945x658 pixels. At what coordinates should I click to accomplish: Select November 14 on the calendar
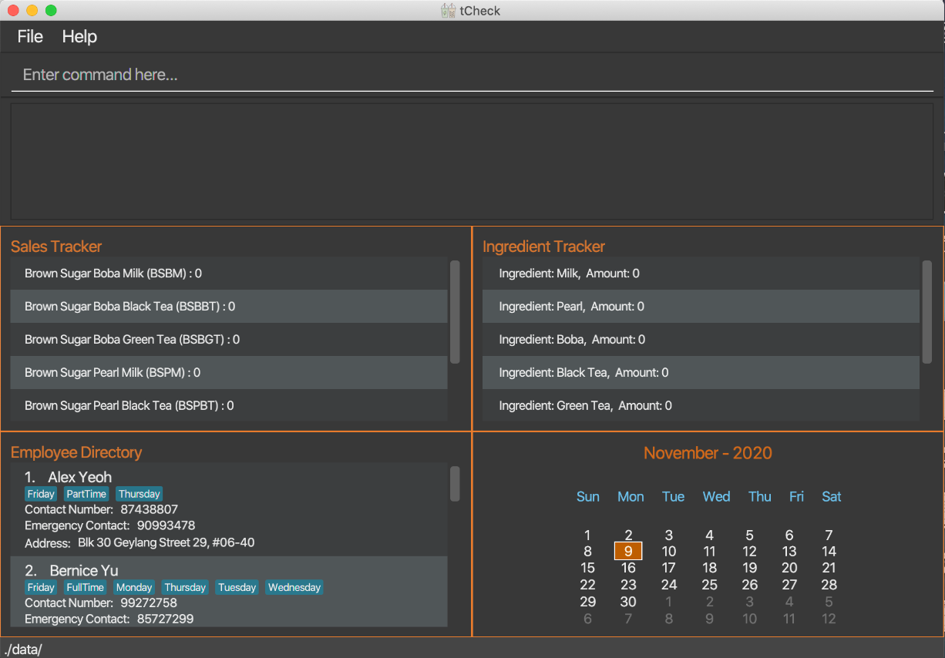829,552
